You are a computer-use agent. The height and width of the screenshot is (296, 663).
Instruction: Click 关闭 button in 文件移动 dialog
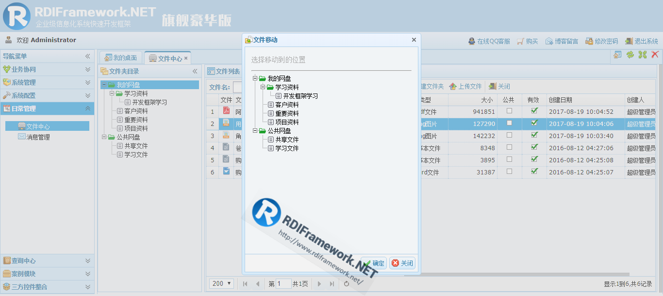click(402, 263)
